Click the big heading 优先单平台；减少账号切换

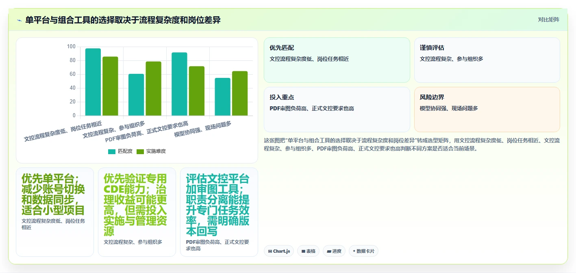point(54,195)
